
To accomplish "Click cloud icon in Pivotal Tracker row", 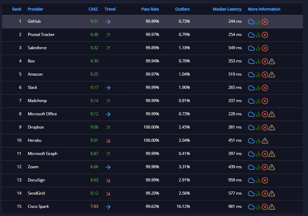I will click(x=251, y=35).
